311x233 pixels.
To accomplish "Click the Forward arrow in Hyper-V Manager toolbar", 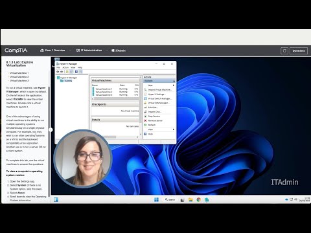I will pos(62,72).
